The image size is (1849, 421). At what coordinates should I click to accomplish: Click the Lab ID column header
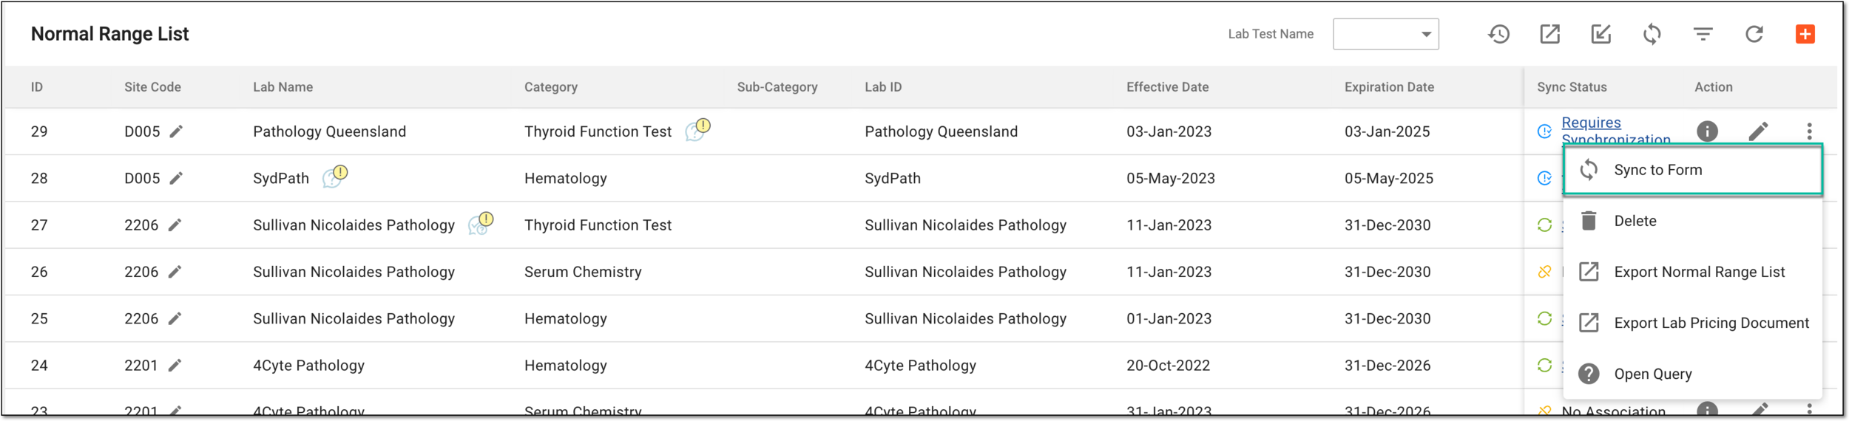pyautogui.click(x=883, y=87)
